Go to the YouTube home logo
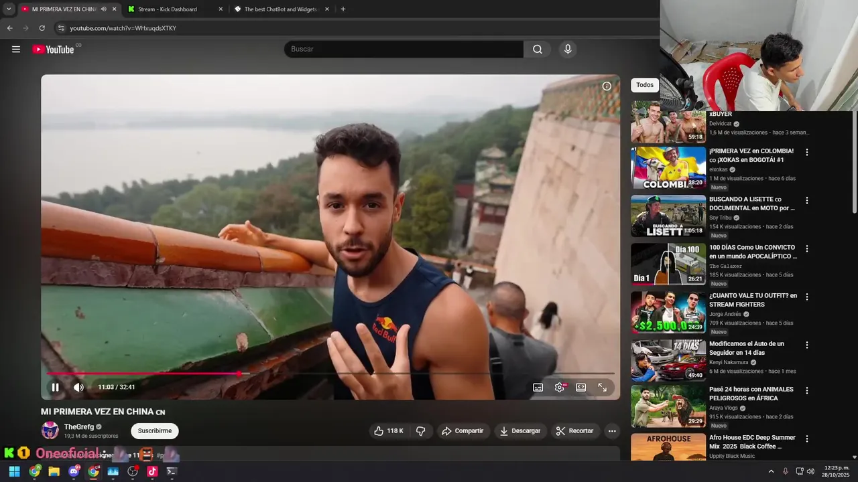The height and width of the screenshot is (482, 858). [x=53, y=49]
